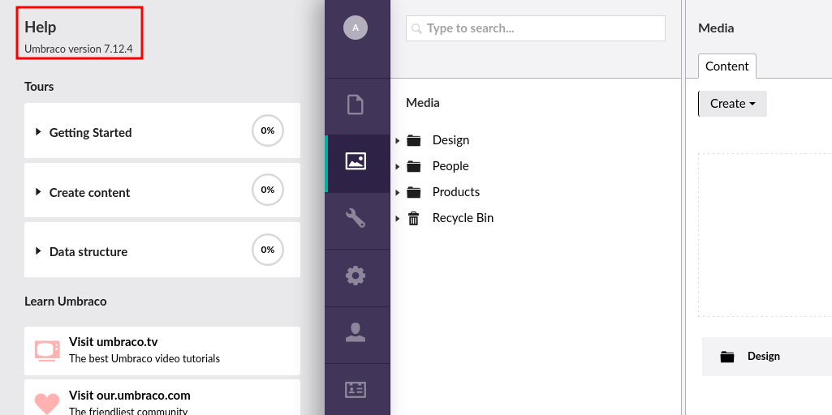Select People in the media tree

click(450, 166)
